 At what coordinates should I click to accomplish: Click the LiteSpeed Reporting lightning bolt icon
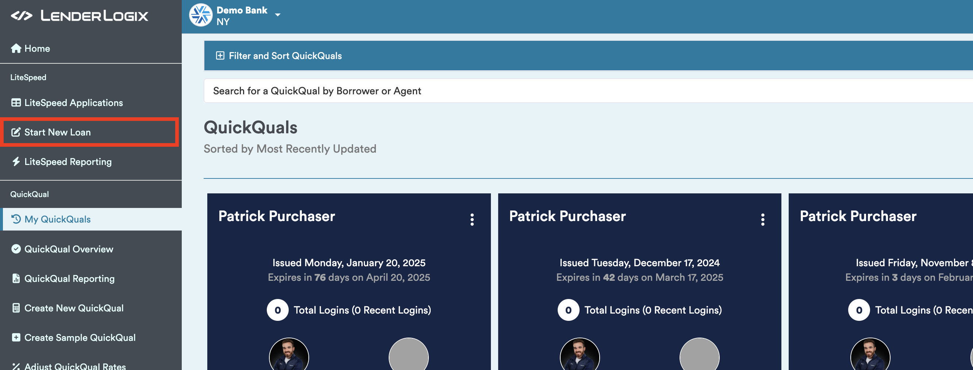click(x=16, y=162)
